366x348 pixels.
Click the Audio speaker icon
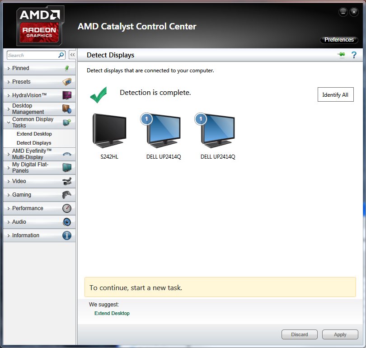coord(67,222)
